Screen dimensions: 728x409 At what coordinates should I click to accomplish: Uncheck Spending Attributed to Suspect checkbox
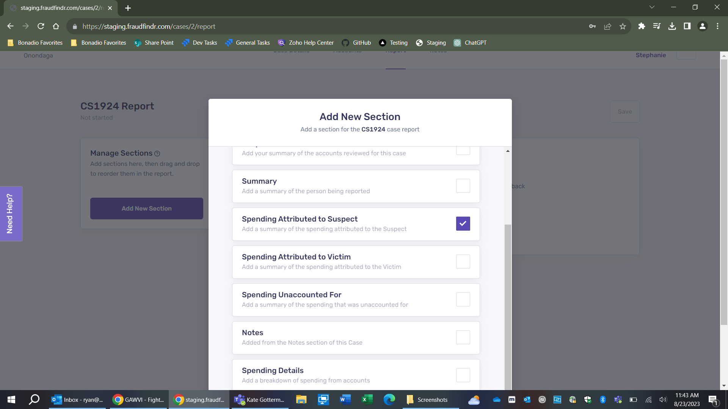click(463, 224)
